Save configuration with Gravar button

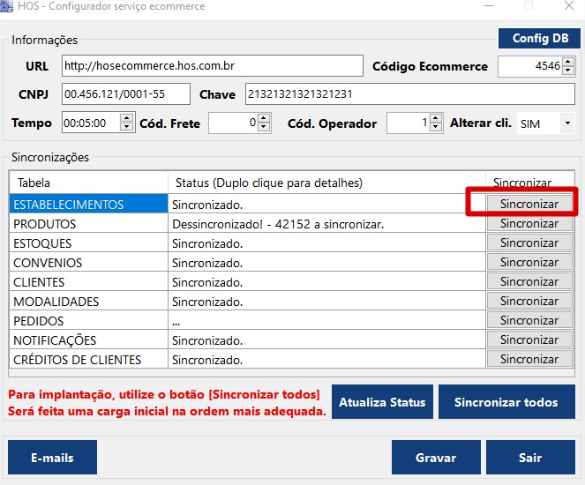click(436, 458)
